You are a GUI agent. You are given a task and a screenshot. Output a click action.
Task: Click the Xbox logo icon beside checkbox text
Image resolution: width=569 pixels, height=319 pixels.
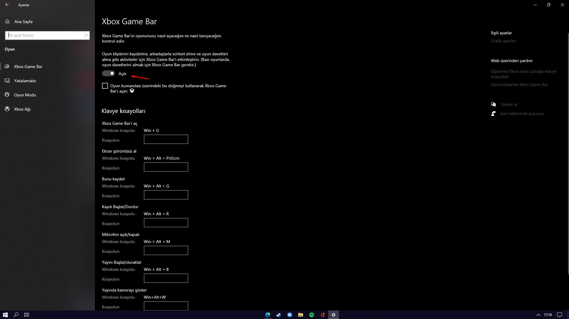click(x=132, y=91)
